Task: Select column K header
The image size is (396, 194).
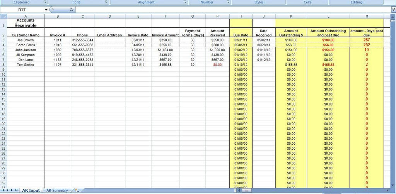Action: point(291,16)
